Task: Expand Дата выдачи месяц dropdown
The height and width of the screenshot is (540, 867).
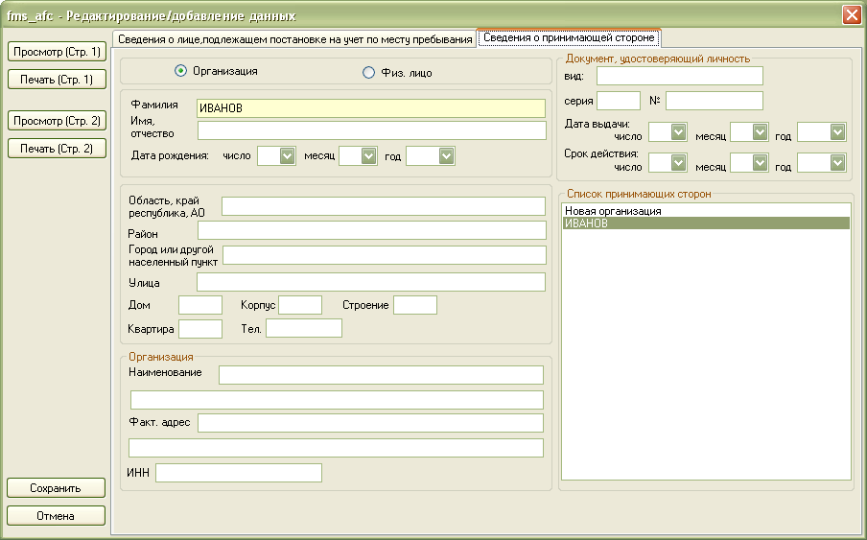Action: point(761,132)
